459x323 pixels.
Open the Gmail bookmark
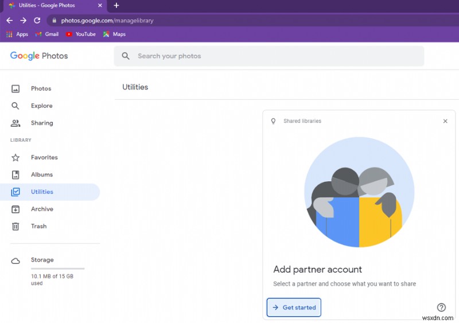tap(47, 34)
